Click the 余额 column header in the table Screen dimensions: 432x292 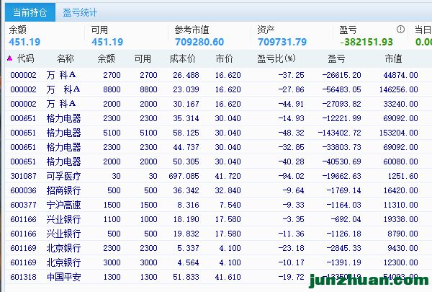point(106,58)
